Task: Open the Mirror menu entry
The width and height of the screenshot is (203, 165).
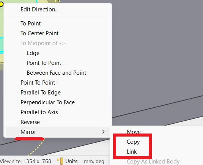Action: click(x=58, y=132)
